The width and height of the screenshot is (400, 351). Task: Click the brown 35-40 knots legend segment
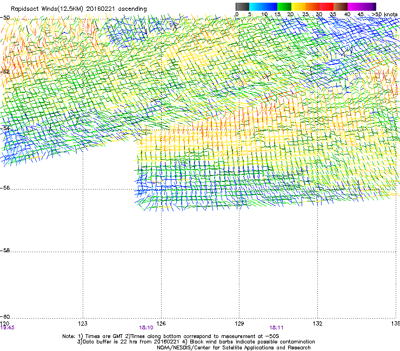click(x=341, y=6)
